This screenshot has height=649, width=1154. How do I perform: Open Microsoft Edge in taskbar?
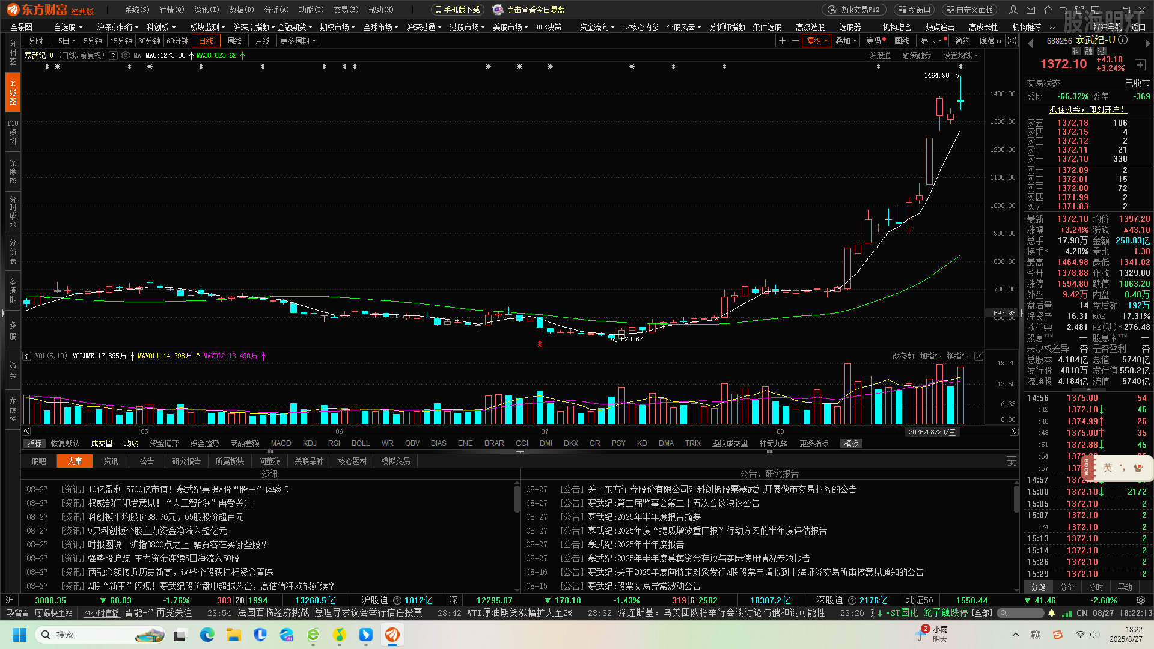click(207, 635)
